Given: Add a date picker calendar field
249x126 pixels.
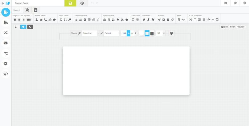Looking at the screenshot, I should tap(133, 20).
